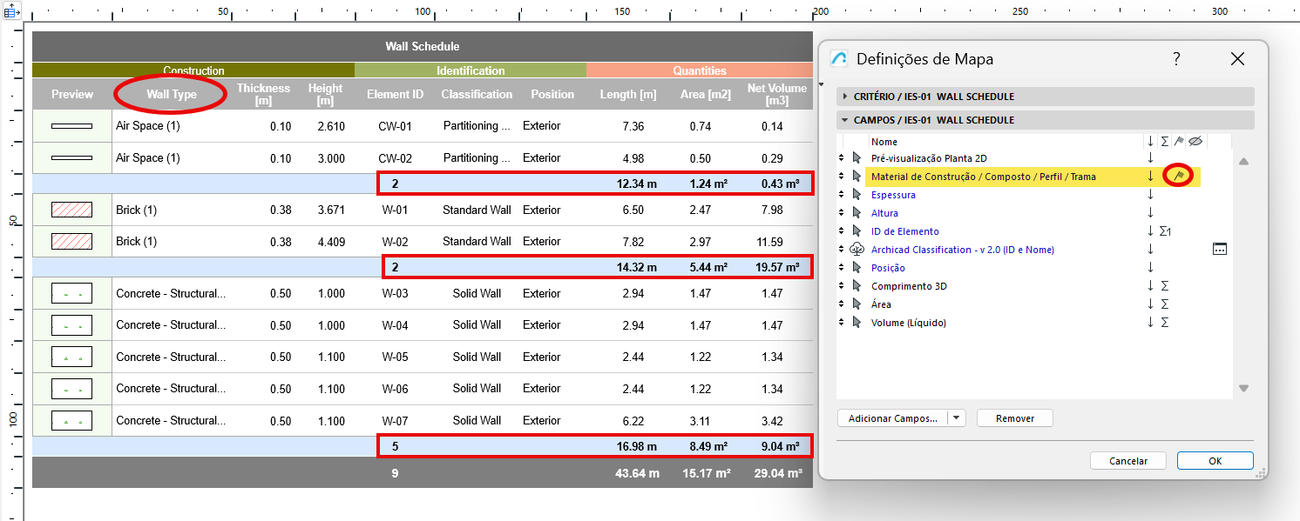Image resolution: width=1300 pixels, height=521 pixels.
Task: Toggle sum on Comprimento 3D row
Action: 1165,286
